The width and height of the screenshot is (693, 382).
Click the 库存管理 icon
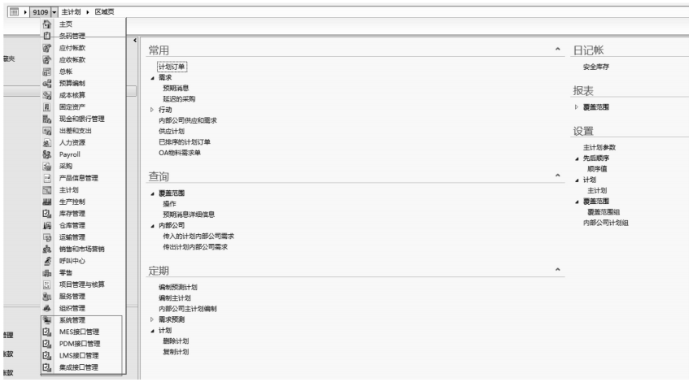click(x=47, y=213)
